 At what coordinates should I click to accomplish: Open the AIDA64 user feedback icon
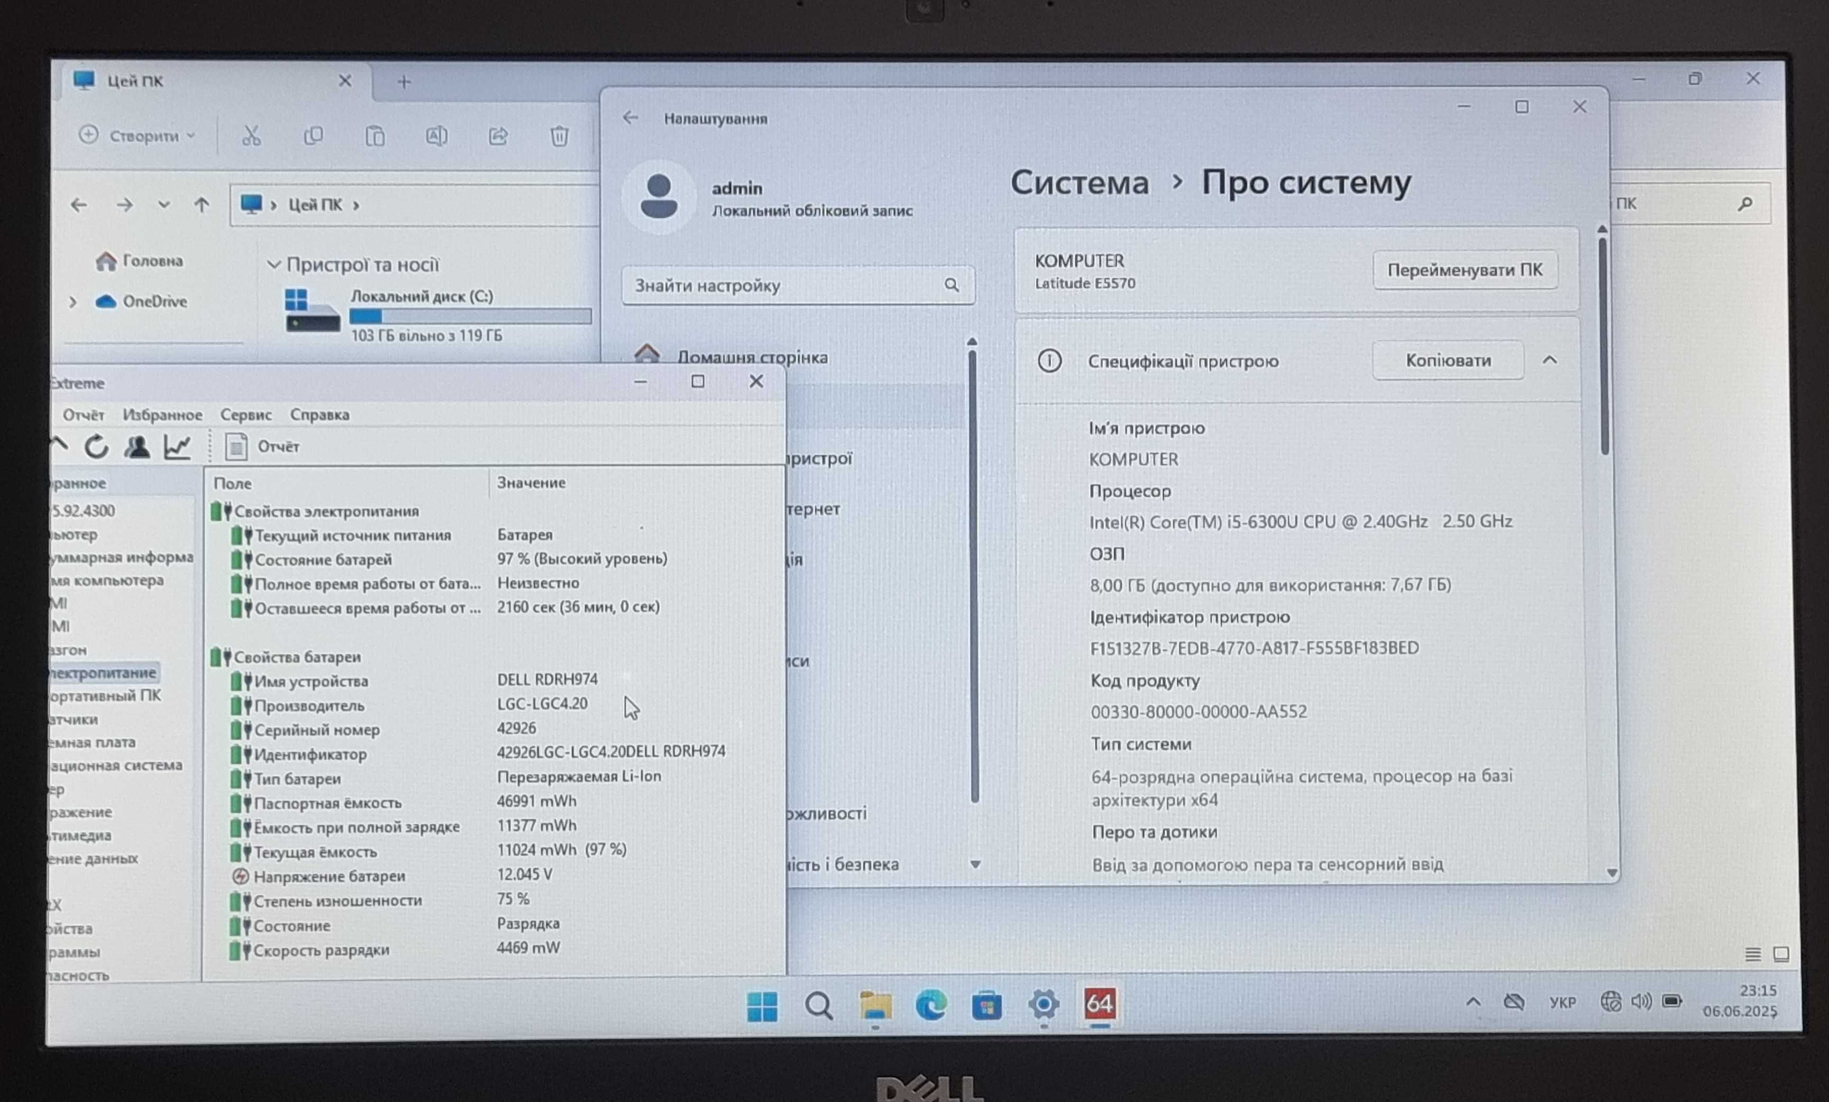tap(138, 446)
